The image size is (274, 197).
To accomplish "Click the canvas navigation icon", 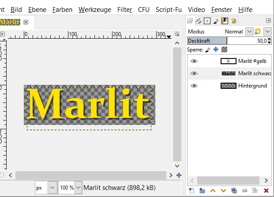I will click(x=179, y=175).
